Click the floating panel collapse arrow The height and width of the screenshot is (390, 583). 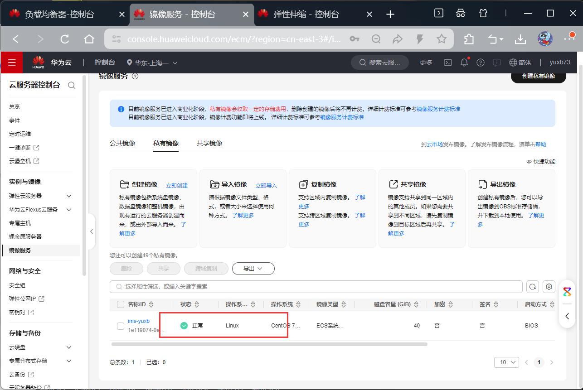[x=567, y=316]
